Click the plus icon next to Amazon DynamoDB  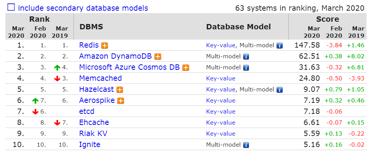tap(158, 56)
